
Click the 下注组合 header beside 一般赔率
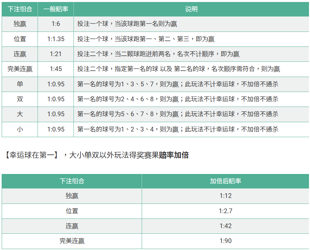(x=20, y=9)
